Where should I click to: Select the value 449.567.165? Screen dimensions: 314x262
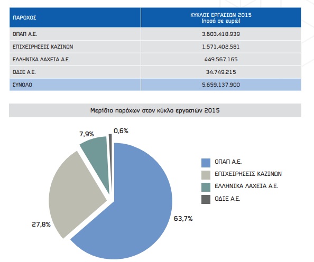[x=221, y=60]
